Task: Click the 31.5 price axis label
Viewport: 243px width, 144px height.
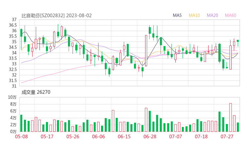Action: (13, 81)
